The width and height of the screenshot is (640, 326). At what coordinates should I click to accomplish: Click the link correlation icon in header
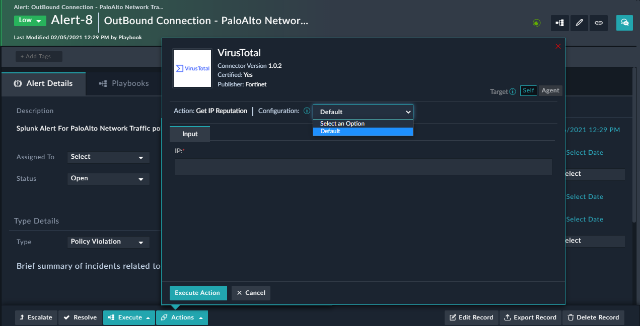598,23
